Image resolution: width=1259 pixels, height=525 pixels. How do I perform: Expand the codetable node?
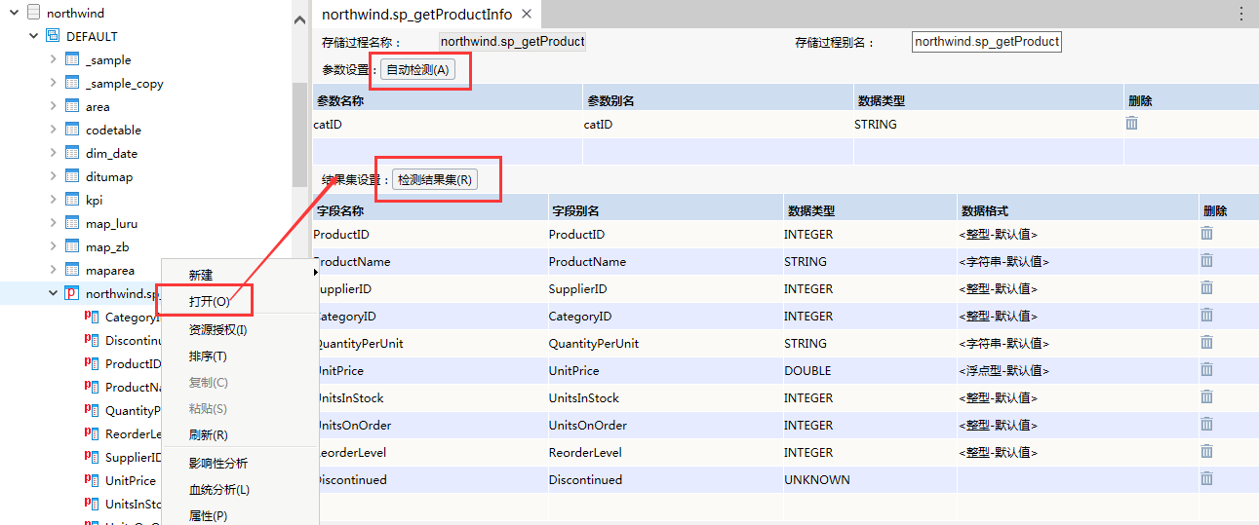point(54,130)
